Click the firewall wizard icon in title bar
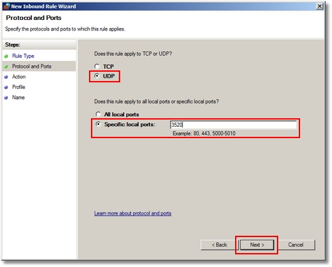The width and height of the screenshot is (332, 267). [7, 6]
